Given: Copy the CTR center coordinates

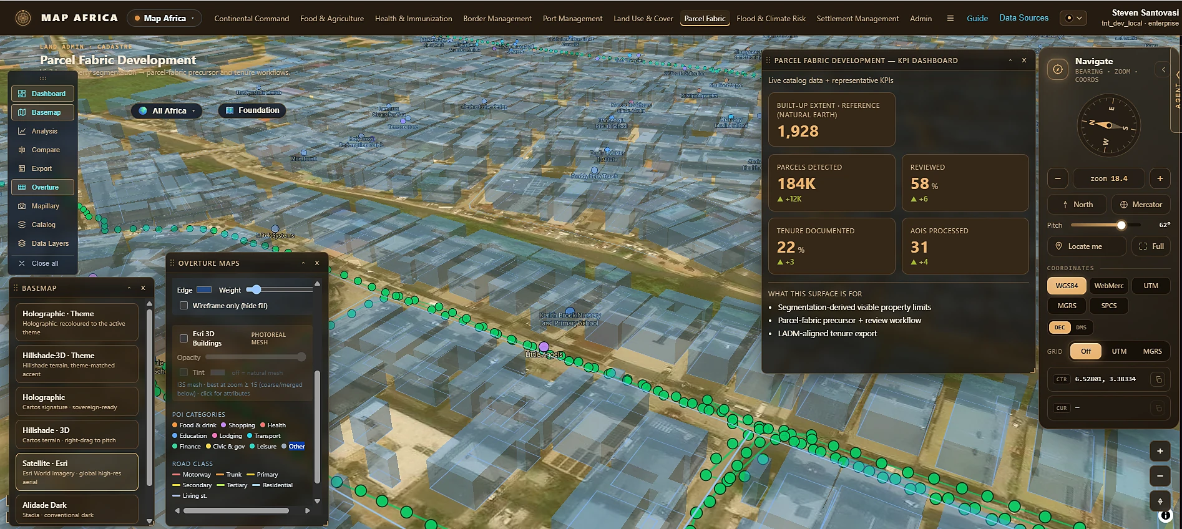Looking at the screenshot, I should click(1158, 379).
